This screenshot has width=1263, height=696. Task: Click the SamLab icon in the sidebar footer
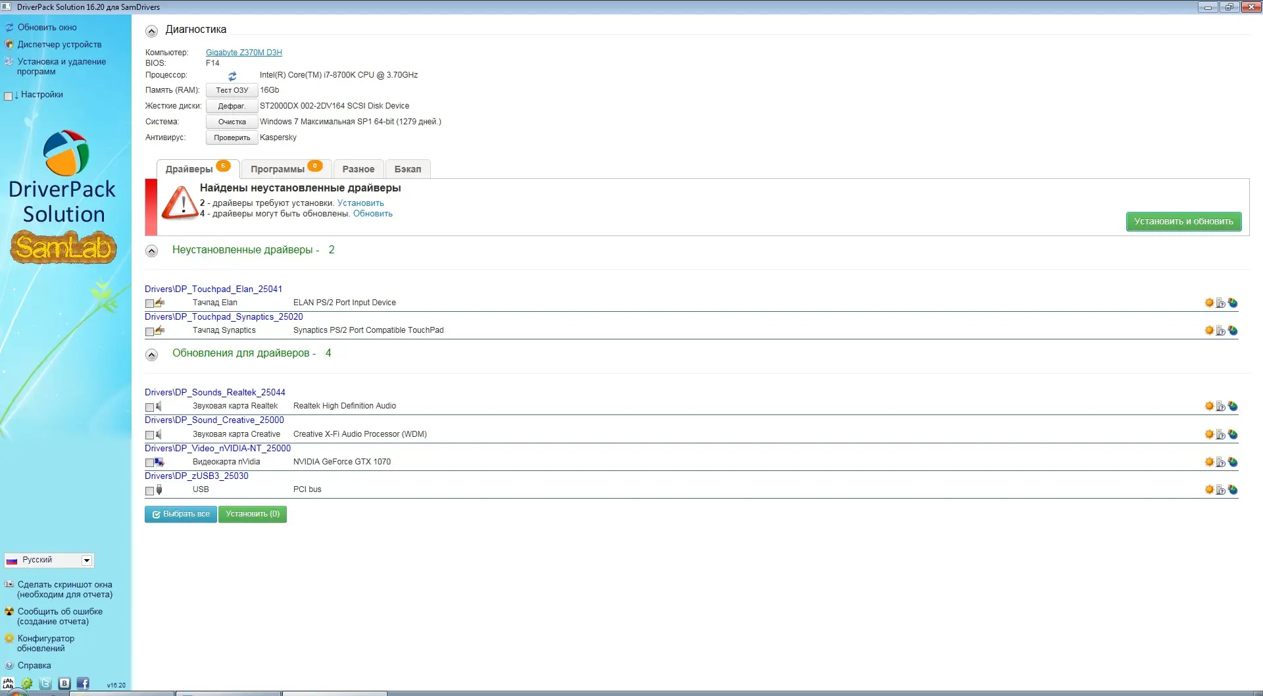pos(8,684)
